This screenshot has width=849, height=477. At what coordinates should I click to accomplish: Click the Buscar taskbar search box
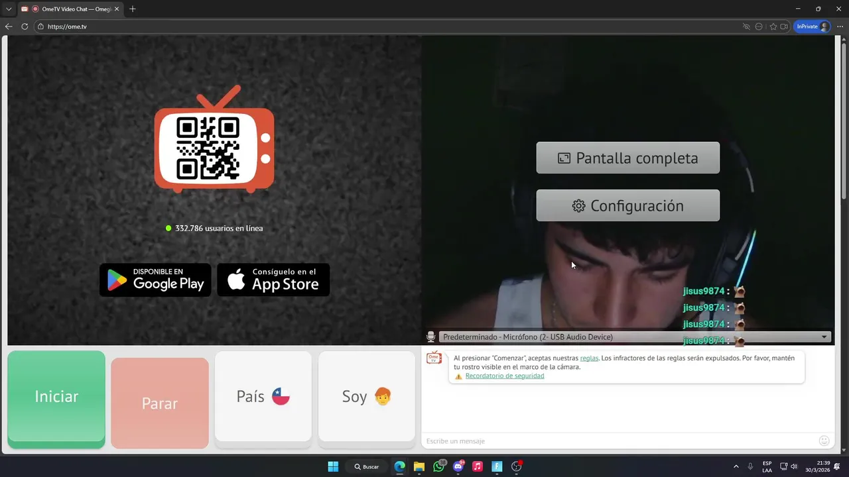(367, 466)
